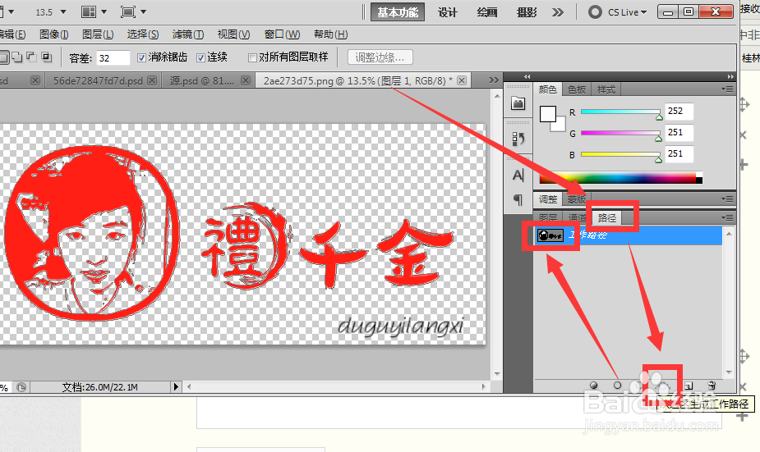Open the 选择(S) menu
This screenshot has height=452, width=760.
click(142, 34)
